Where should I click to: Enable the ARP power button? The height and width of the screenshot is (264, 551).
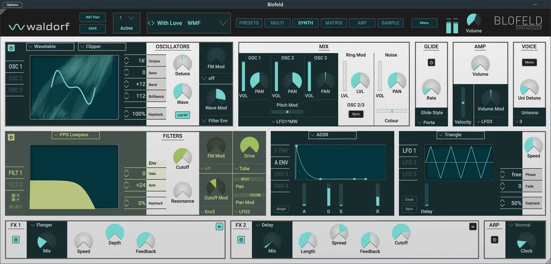(495, 240)
